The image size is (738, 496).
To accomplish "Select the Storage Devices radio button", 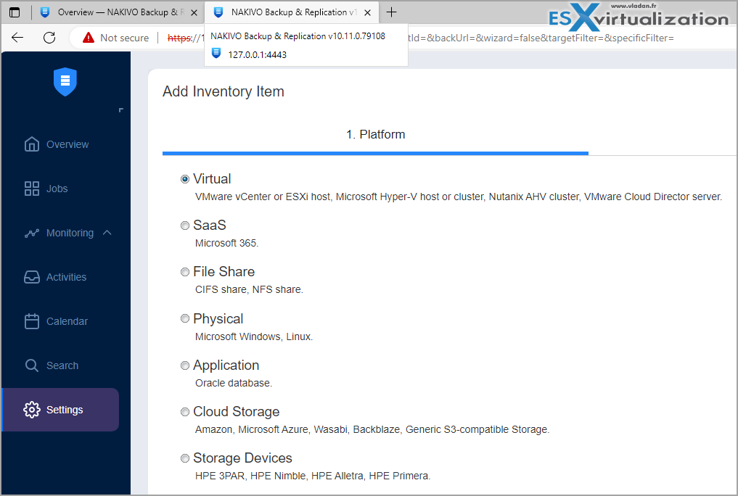I will click(x=185, y=458).
